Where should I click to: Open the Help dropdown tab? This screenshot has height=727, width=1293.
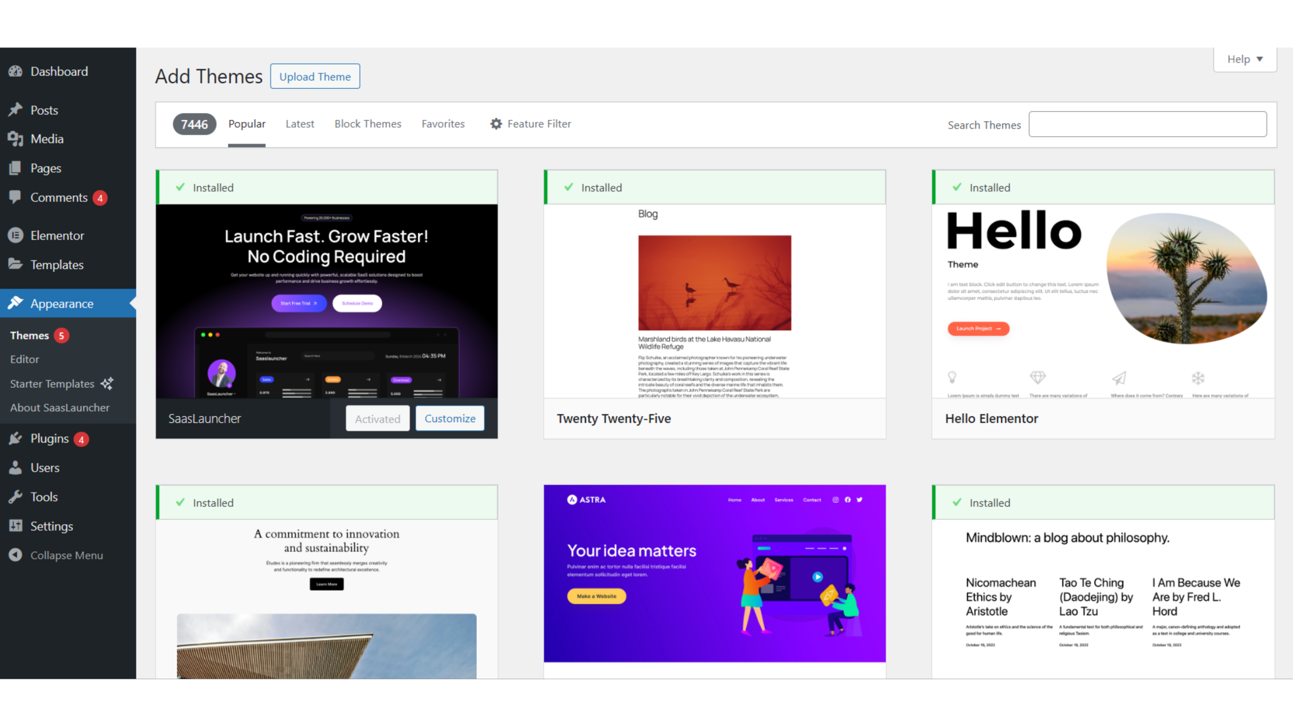pos(1245,60)
